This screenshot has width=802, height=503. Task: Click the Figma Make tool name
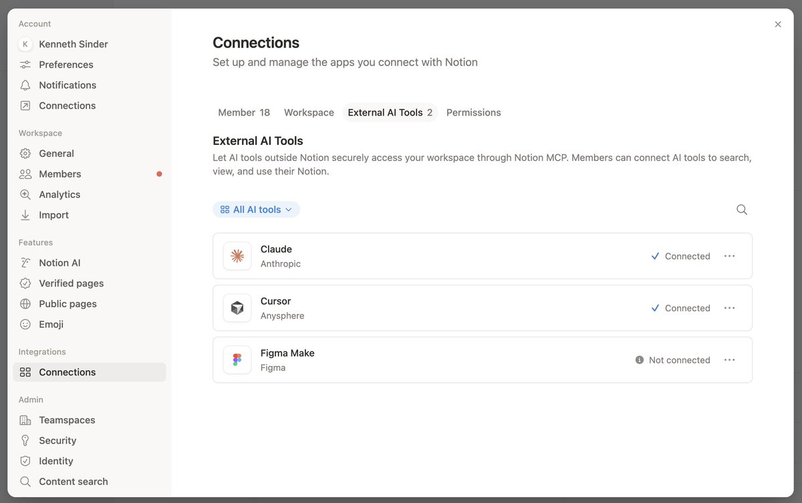tap(287, 353)
